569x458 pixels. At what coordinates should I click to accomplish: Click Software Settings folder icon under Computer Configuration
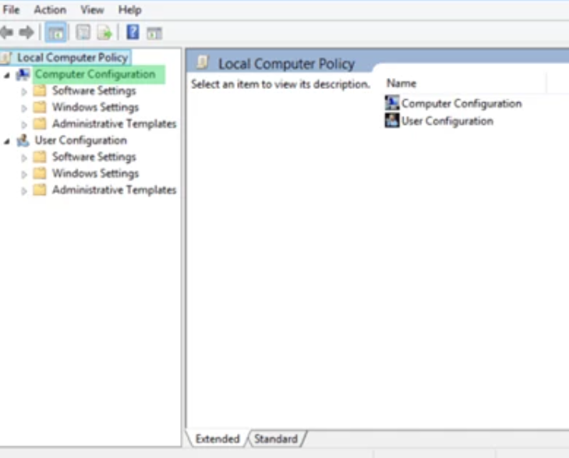pyautogui.click(x=40, y=91)
